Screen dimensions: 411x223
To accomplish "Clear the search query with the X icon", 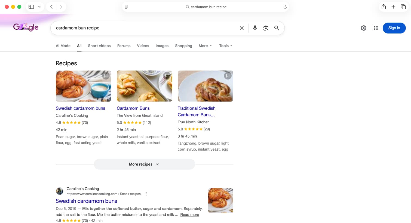I will pyautogui.click(x=242, y=28).
